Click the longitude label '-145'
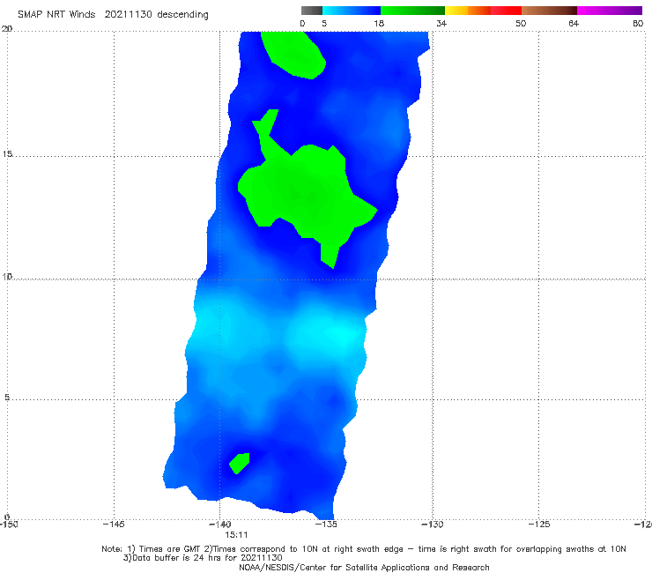Screen dimensions: 652x573 coord(114,524)
